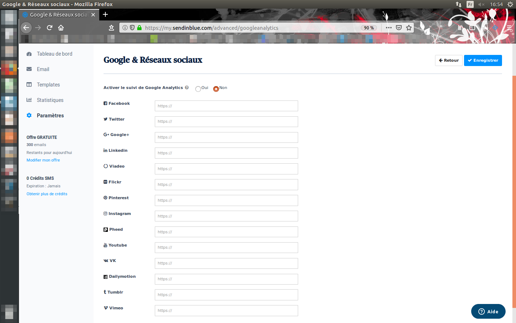Save page to Pocket icon

point(399,28)
